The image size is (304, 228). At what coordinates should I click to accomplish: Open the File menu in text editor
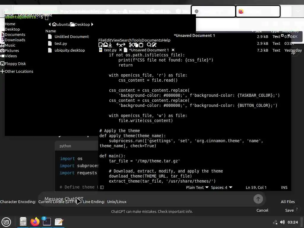click(102, 40)
